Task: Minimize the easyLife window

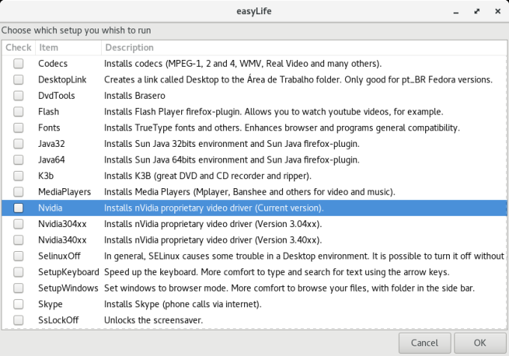Action: click(457, 13)
